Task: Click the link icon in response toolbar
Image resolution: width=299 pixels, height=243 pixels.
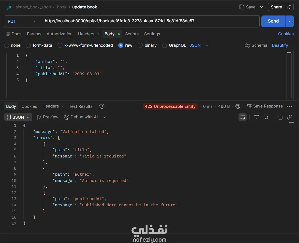Action: coord(289,117)
